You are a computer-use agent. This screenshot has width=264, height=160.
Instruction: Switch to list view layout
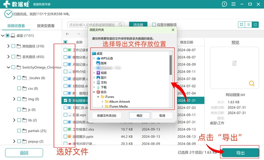(248, 25)
